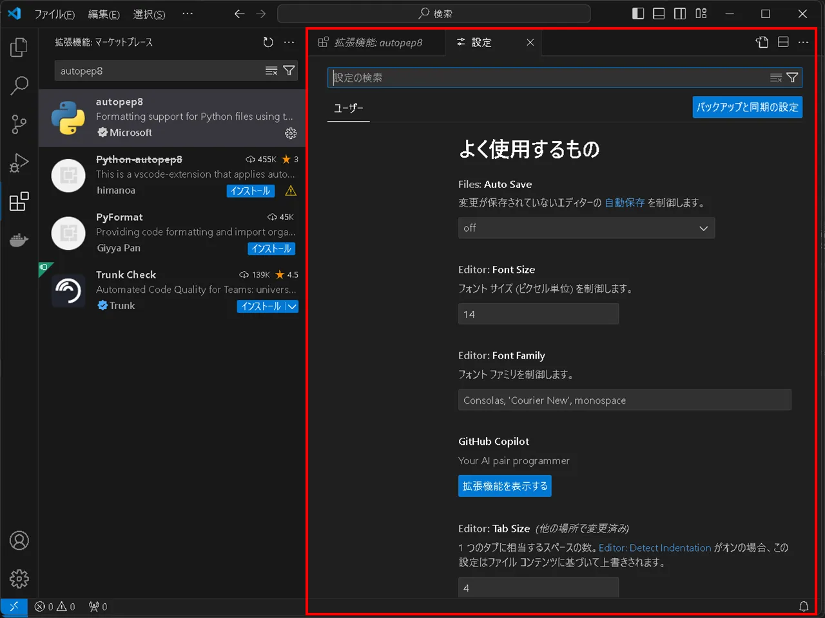Toggle primary side bar layout icon
Screen dimensions: 825x618
[638, 14]
